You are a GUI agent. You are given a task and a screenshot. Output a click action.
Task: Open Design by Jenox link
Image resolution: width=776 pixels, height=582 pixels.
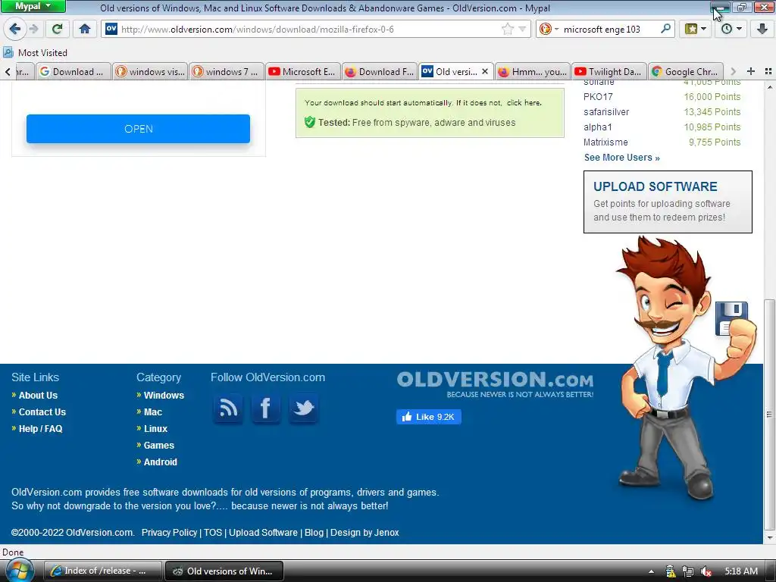[x=365, y=533]
